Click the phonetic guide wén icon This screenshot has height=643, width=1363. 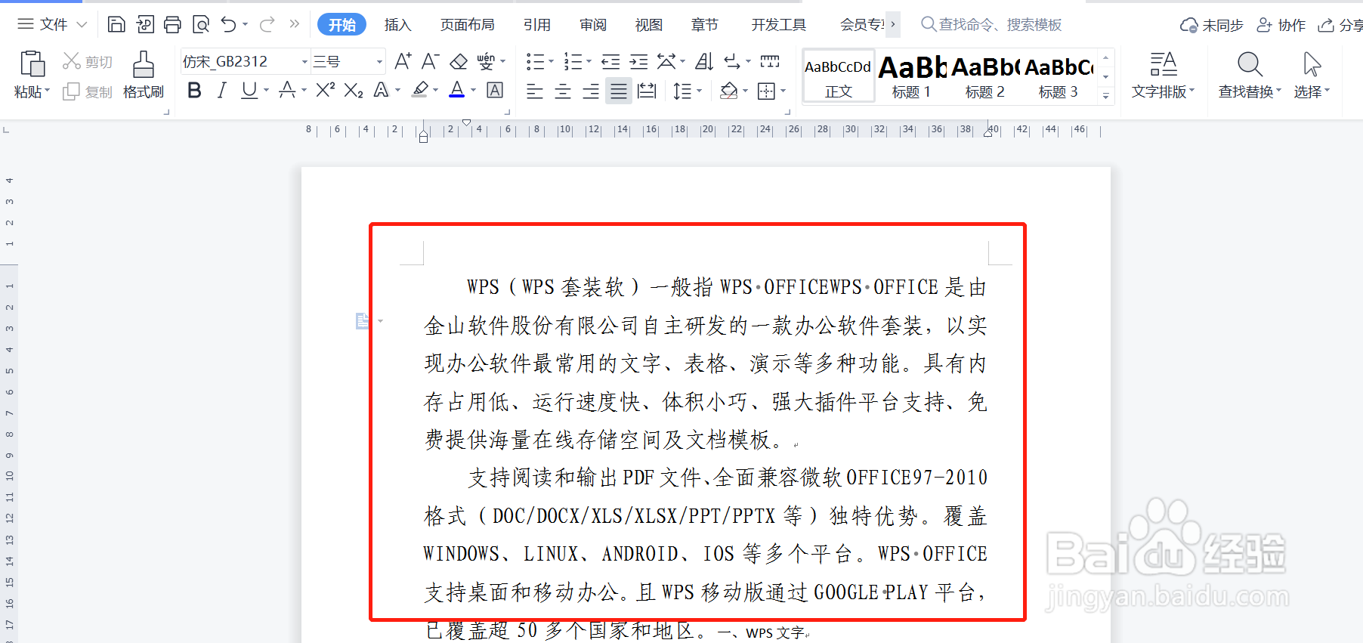coord(486,61)
